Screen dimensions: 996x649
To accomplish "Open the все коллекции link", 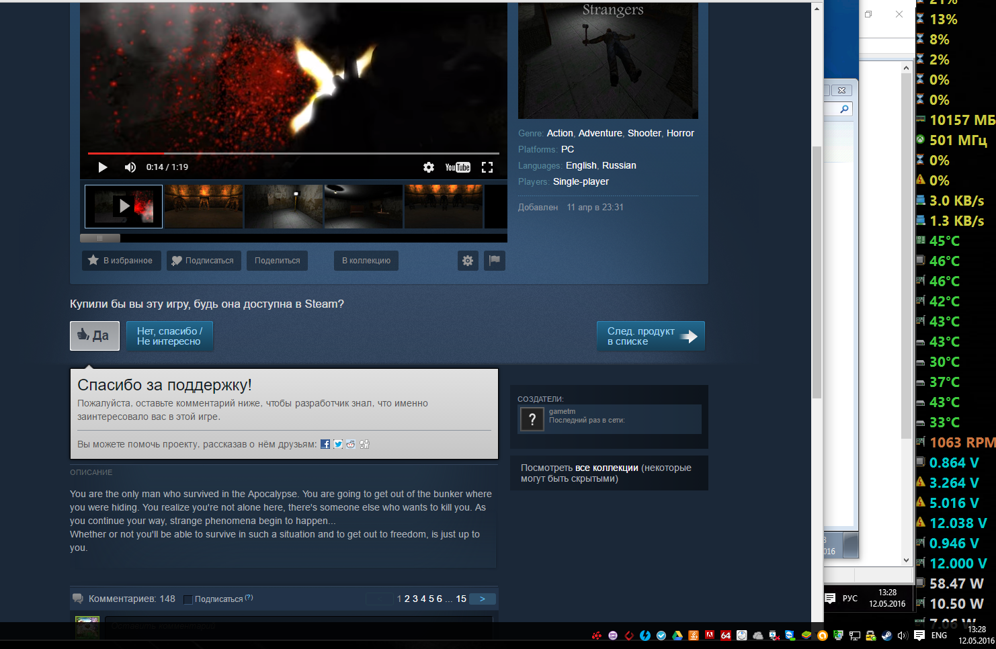I will (x=607, y=468).
